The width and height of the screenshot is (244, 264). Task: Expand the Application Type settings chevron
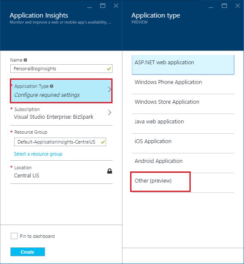pyautogui.click(x=110, y=89)
